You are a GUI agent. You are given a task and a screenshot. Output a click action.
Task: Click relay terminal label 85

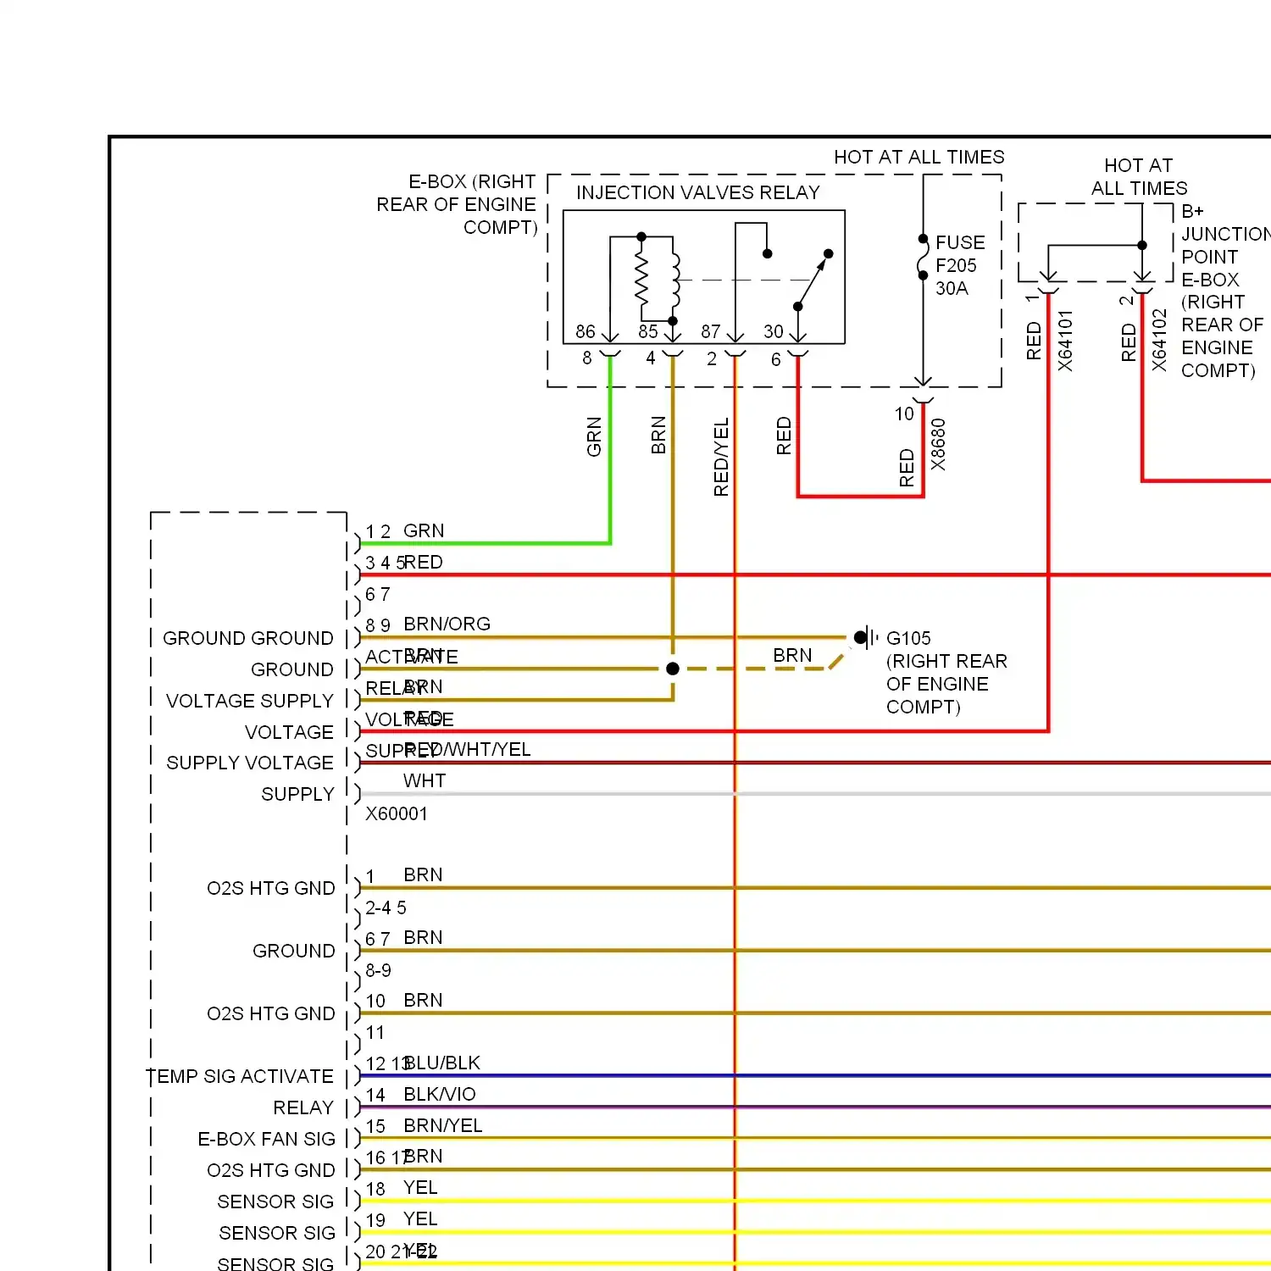[x=648, y=331]
